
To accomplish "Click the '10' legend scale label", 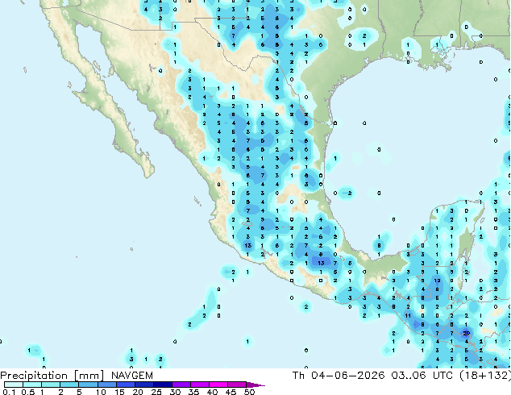I will (101, 392).
